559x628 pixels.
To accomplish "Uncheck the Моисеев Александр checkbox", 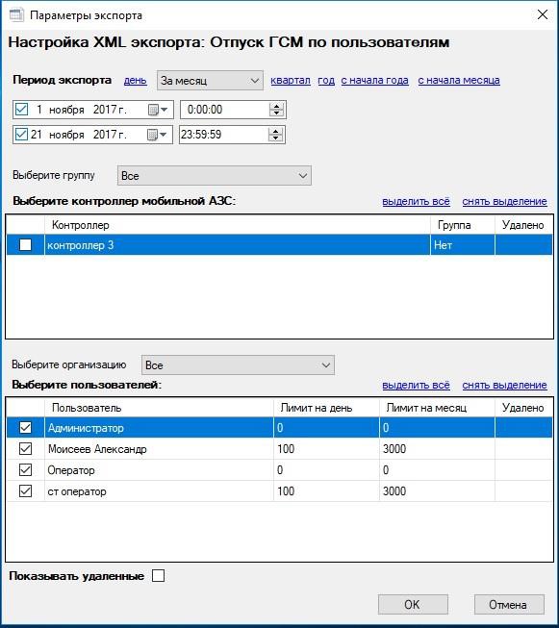I will pos(26,448).
